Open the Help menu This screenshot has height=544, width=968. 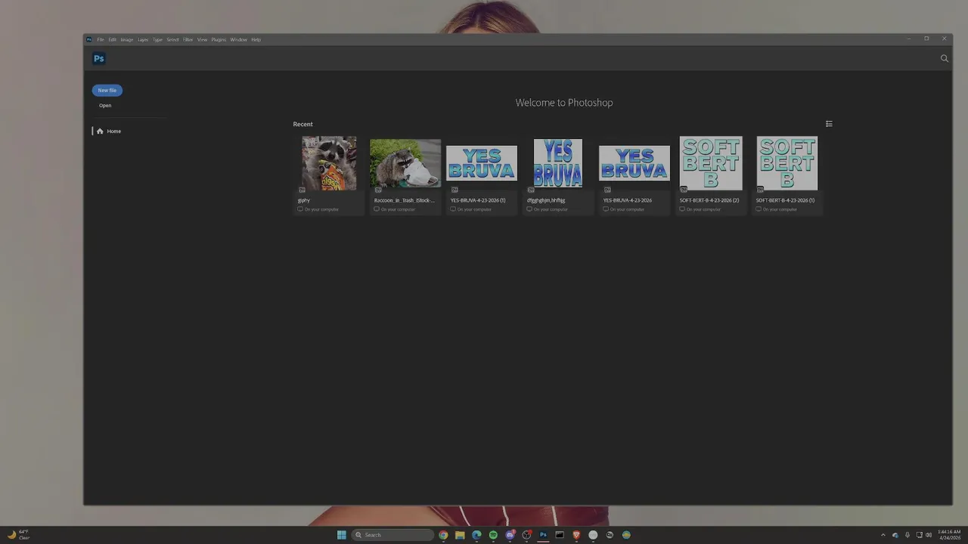pos(256,39)
